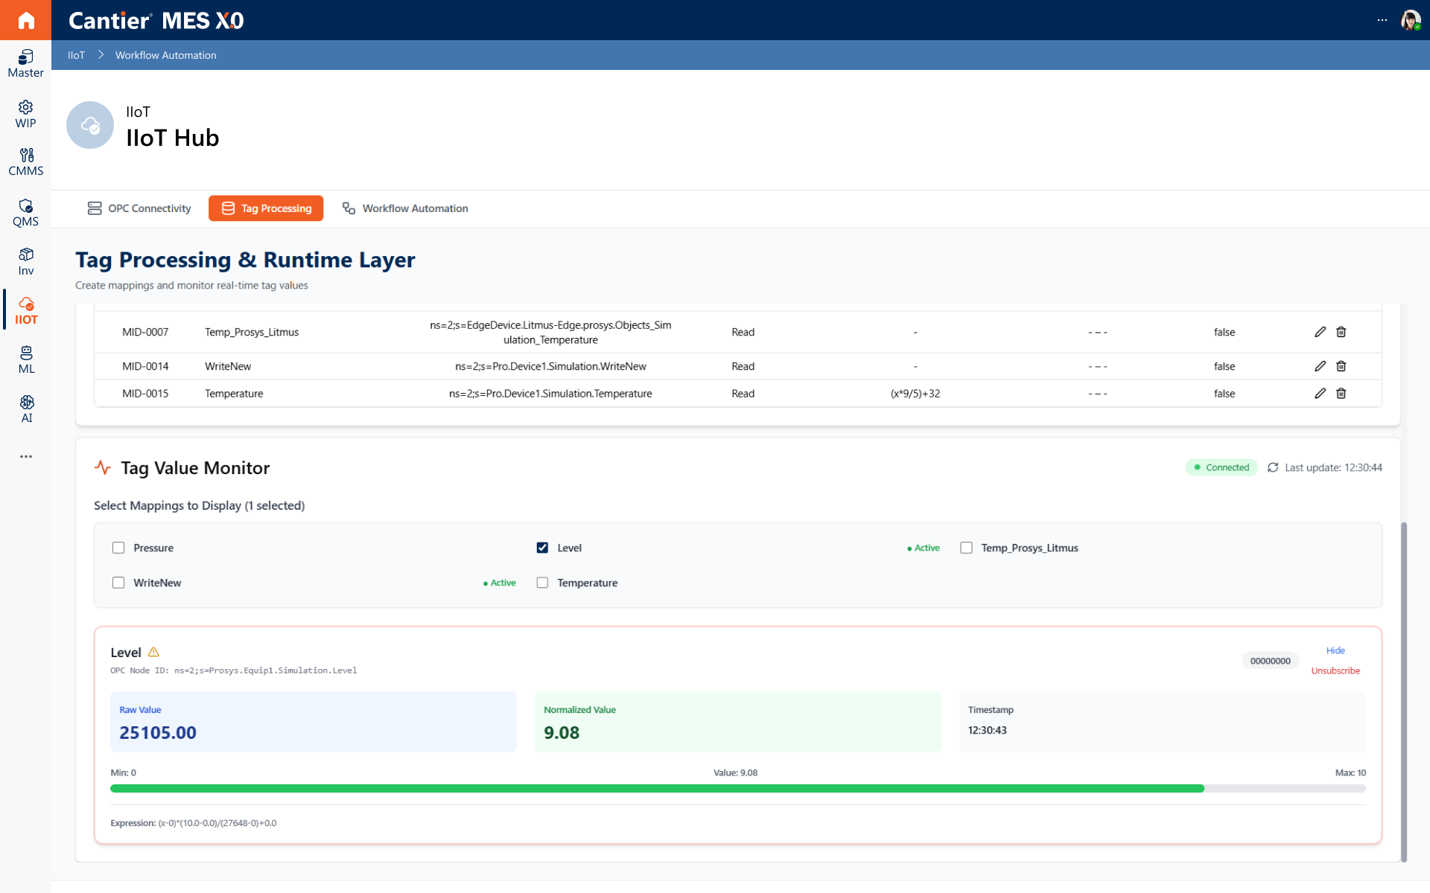Switch to Workflow Automation tab
1430x893 pixels.
click(405, 208)
